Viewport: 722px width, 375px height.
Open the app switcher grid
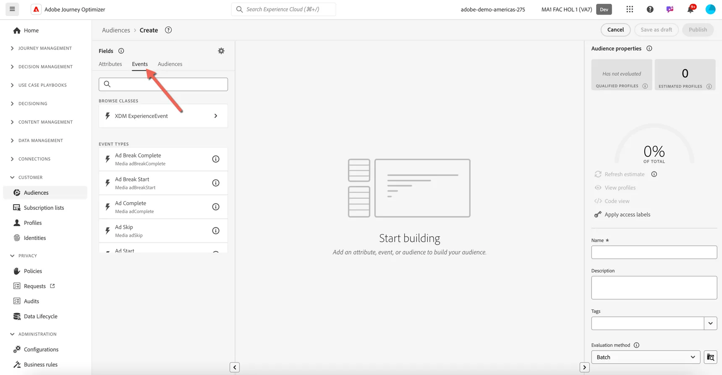tap(630, 9)
